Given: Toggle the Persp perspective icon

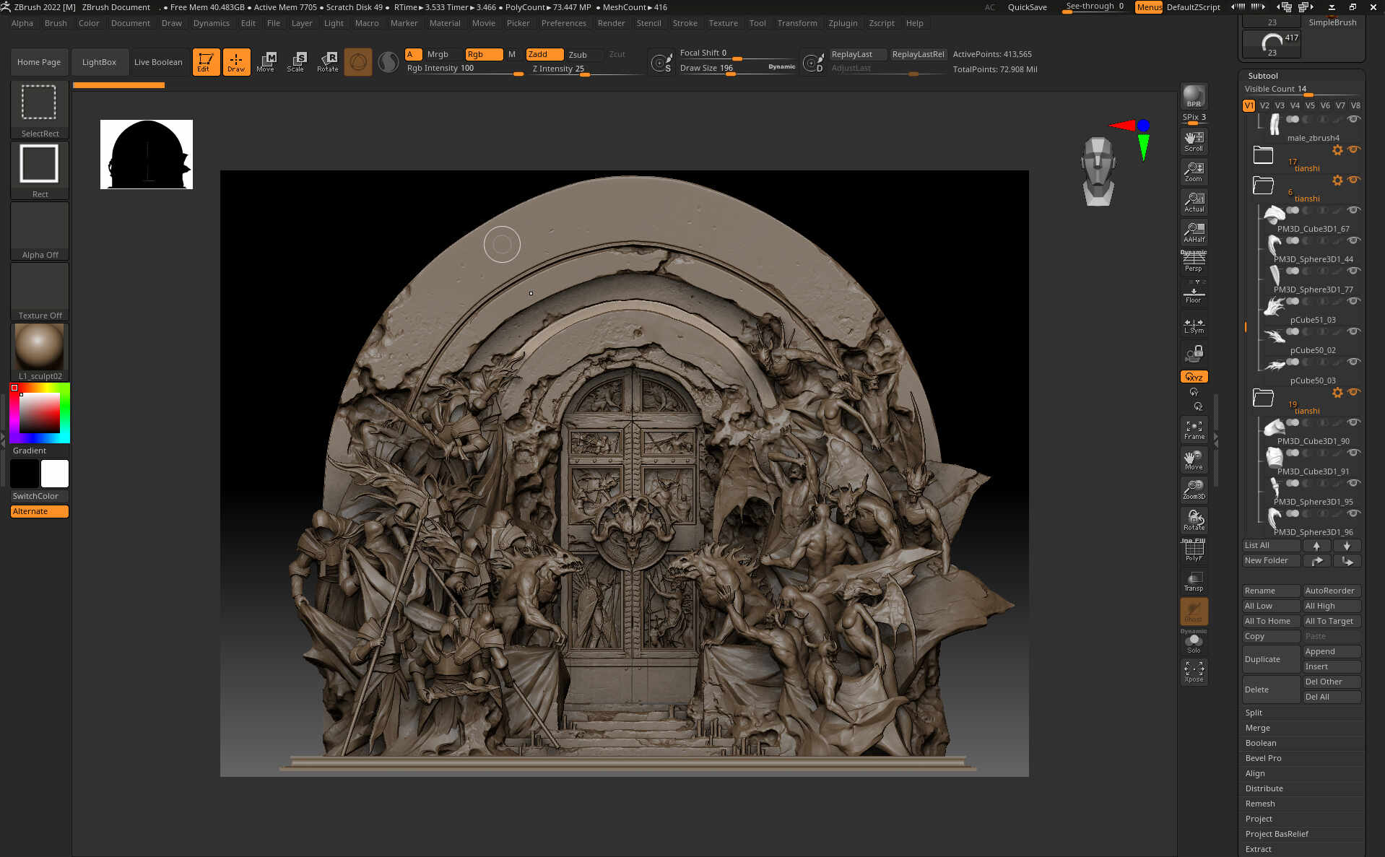Looking at the screenshot, I should tap(1194, 261).
